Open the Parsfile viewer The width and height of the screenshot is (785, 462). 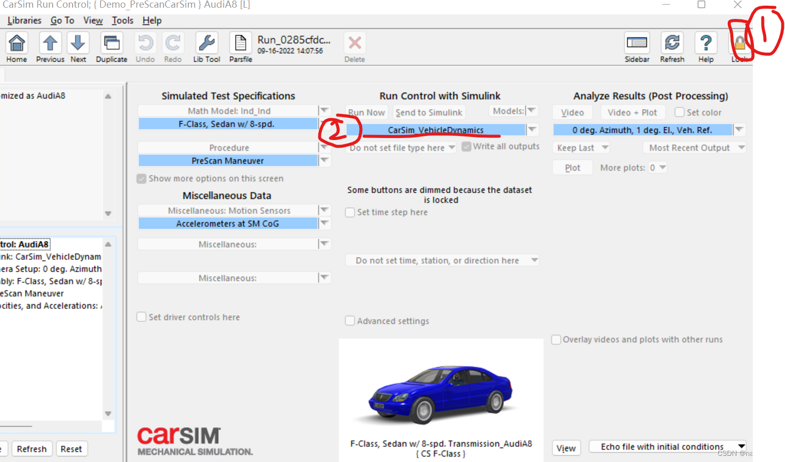[240, 43]
